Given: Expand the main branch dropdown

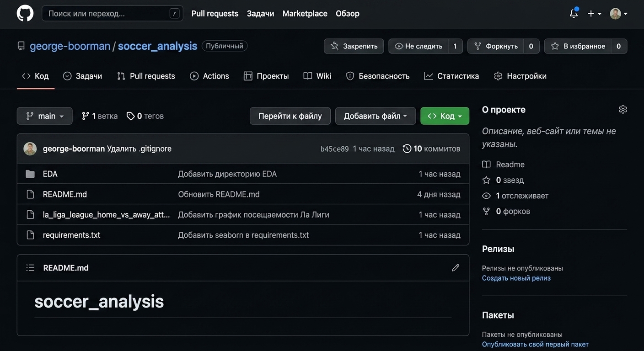Looking at the screenshot, I should [x=44, y=116].
